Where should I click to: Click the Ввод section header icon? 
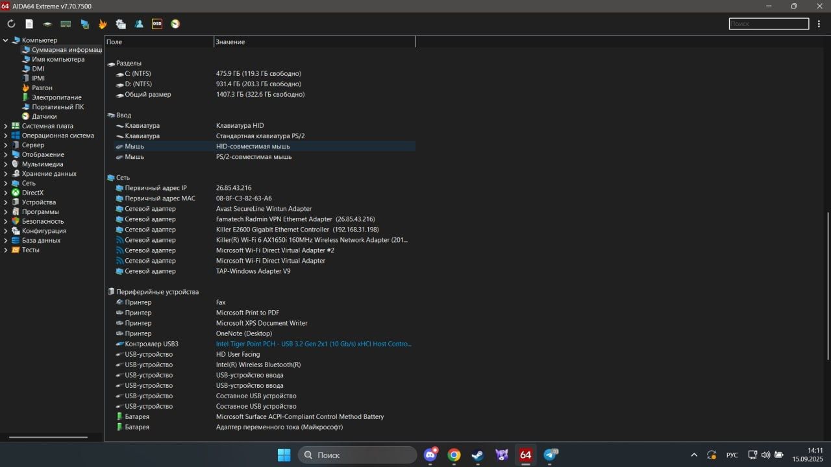110,115
